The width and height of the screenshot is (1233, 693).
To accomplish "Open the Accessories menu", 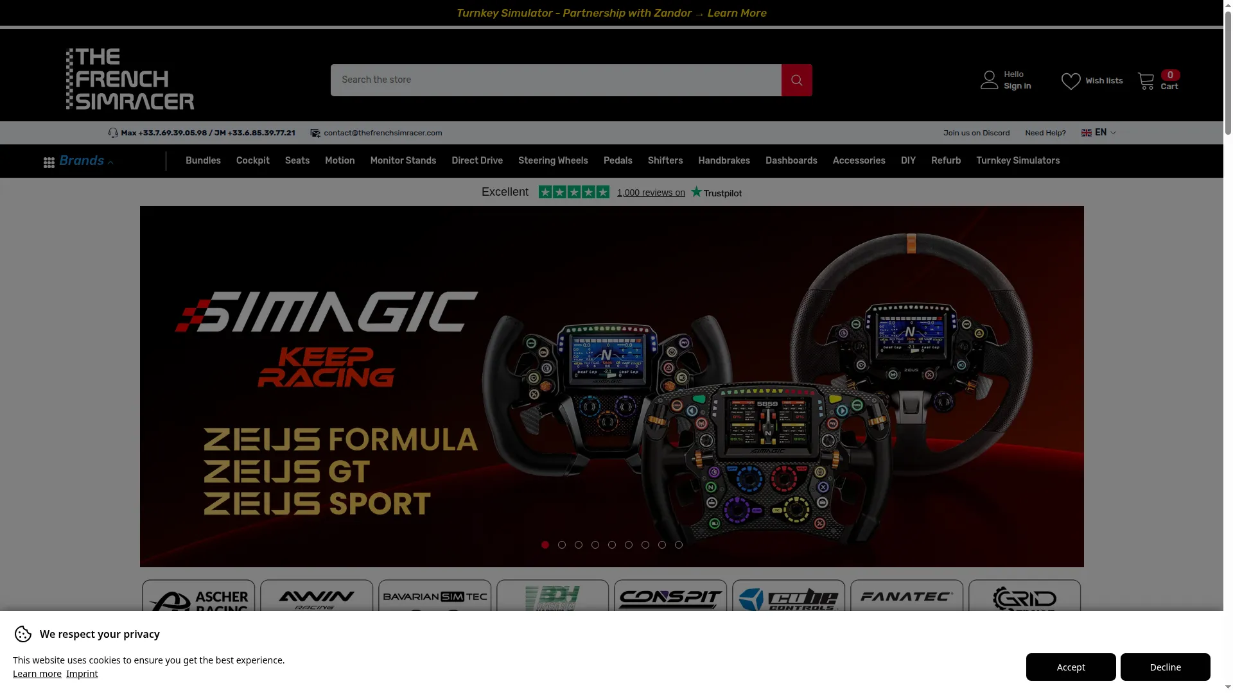I will (x=859, y=161).
